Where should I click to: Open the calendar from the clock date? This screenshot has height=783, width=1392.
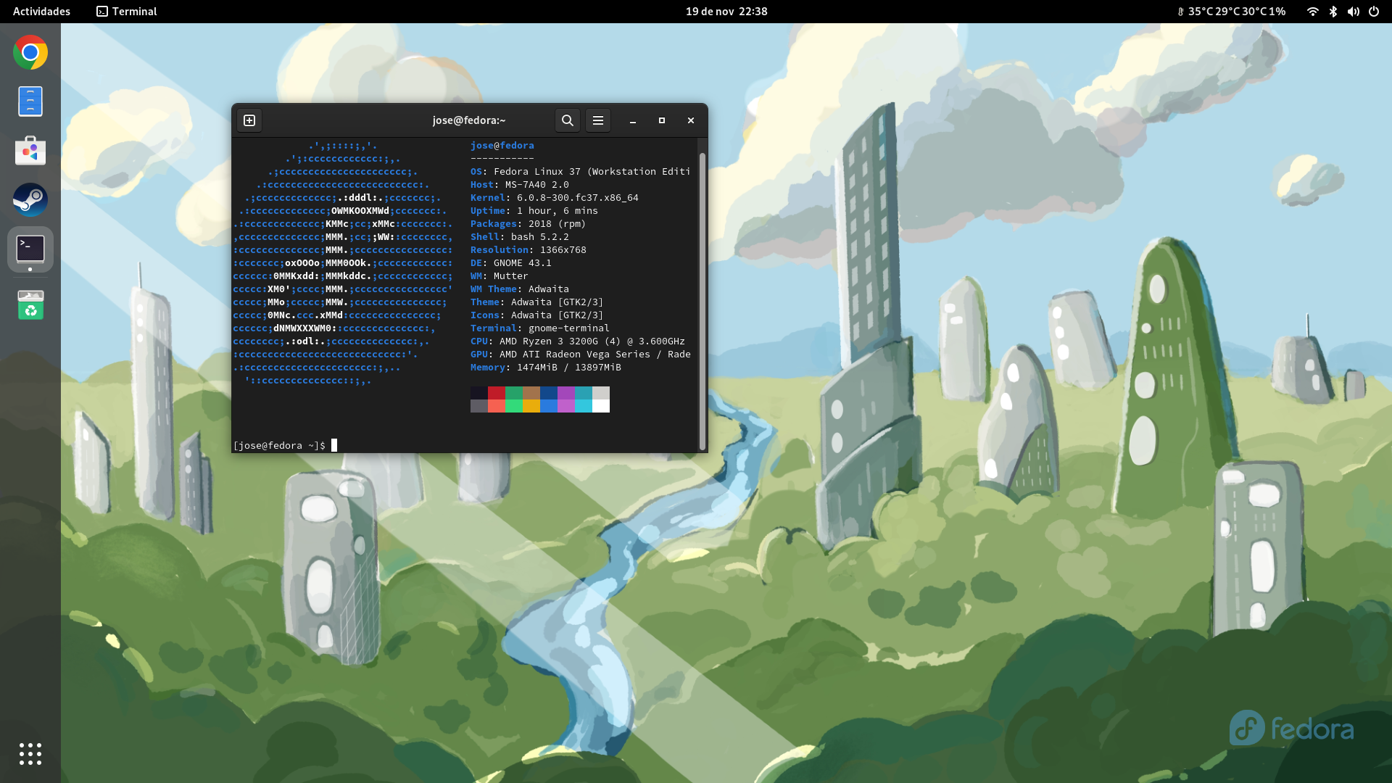click(x=726, y=12)
